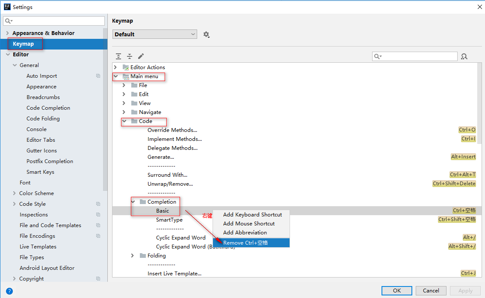Select Unwrap/Remove... action row

coord(170,184)
